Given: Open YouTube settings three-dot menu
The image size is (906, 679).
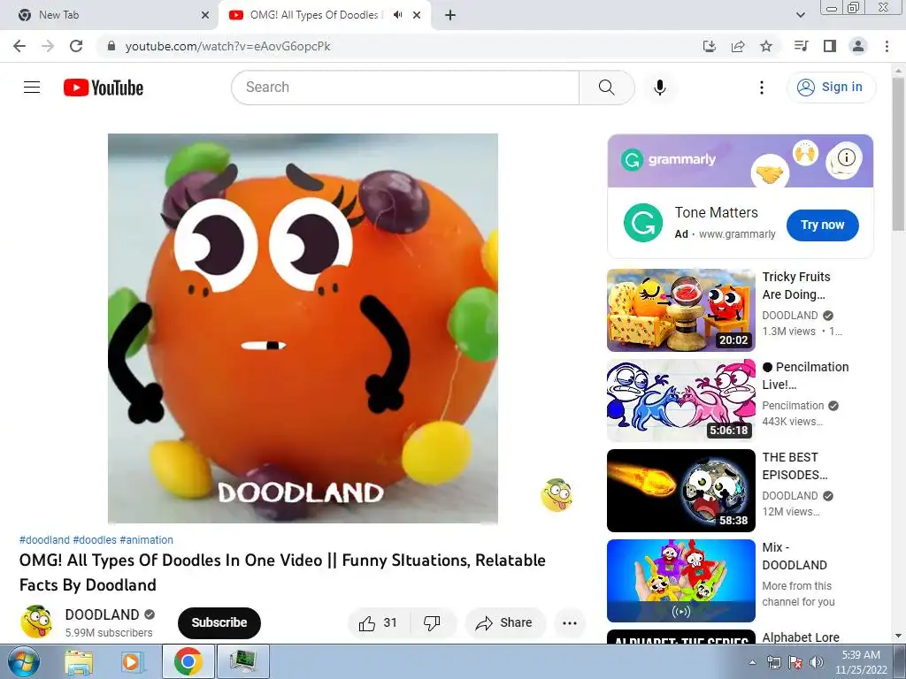Looking at the screenshot, I should click(762, 88).
